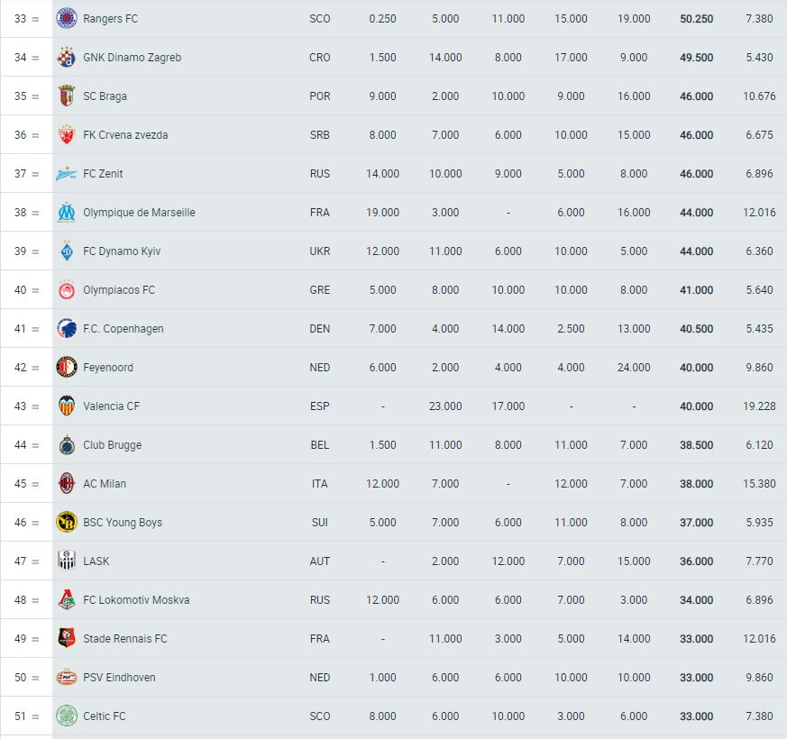Click the FC Zenit logo icon
This screenshot has width=787, height=739.
[66, 174]
